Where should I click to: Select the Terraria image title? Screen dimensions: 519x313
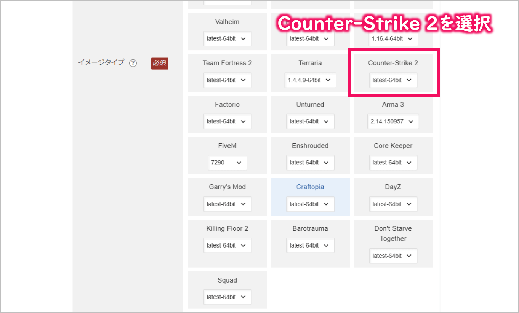[x=310, y=63]
